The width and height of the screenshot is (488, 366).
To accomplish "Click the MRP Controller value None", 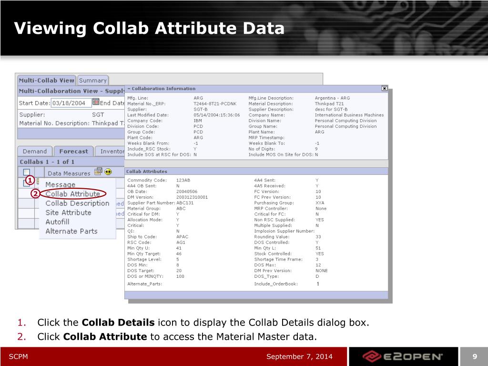I will 321,208.
